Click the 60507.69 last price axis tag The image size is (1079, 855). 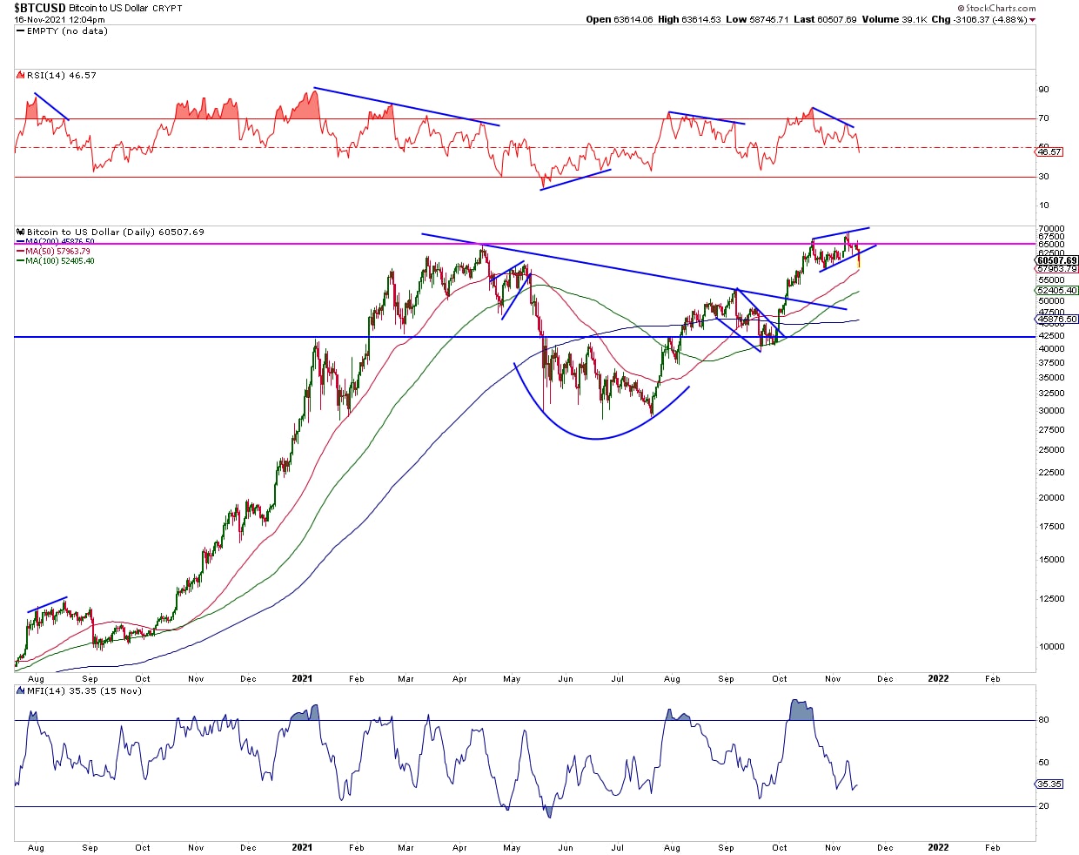[x=1057, y=260]
